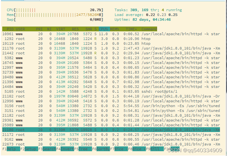Select httpd process PID 25989
This screenshot has width=227, height=156.
click(111, 125)
